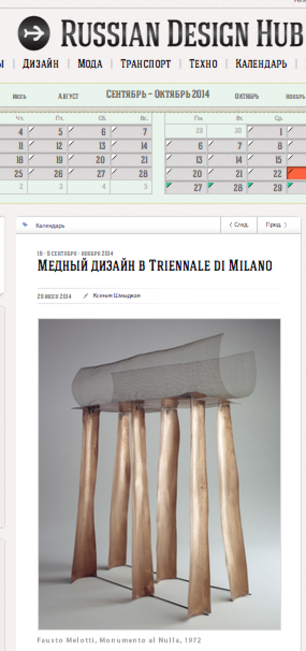Select September 4 in the calendar
306x651 pixels.
[13, 132]
